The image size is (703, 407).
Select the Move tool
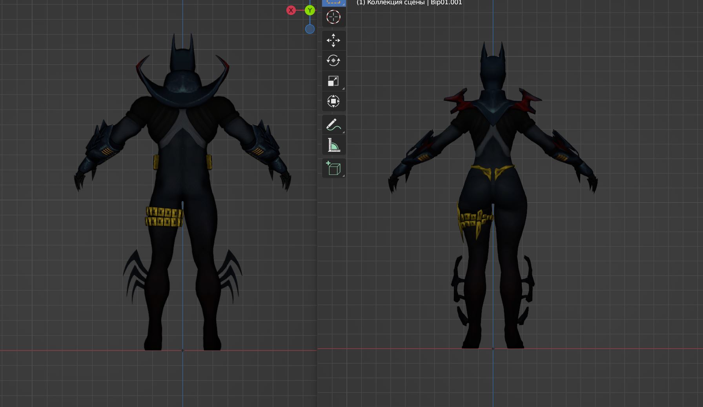coord(333,40)
